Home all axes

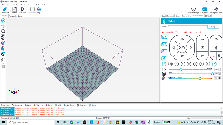164,58
